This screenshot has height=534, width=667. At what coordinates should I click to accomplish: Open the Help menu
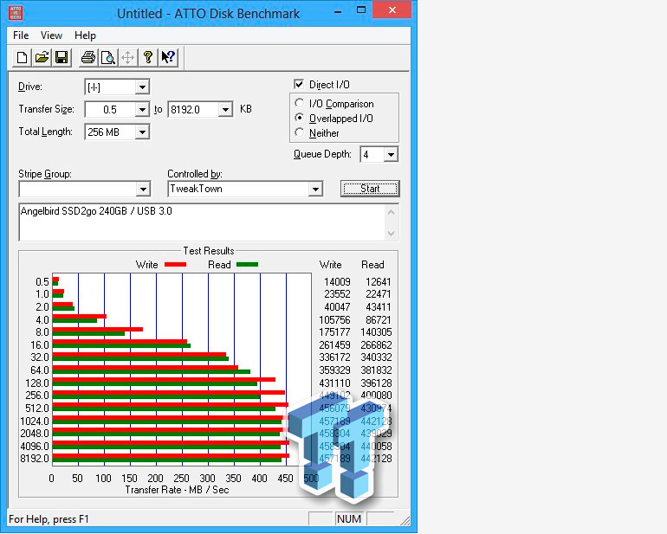(85, 35)
